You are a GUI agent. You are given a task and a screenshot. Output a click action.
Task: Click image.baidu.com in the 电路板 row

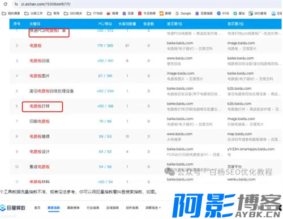click(241, 43)
